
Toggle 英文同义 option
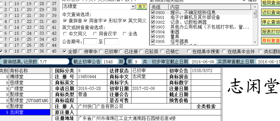[x=125, y=21]
